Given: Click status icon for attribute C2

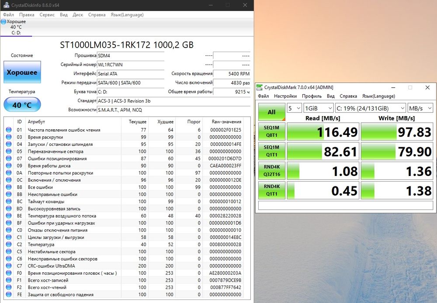Looking at the screenshot, I should tap(9, 244).
